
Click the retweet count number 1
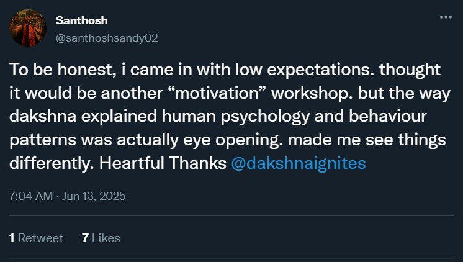click(12, 238)
